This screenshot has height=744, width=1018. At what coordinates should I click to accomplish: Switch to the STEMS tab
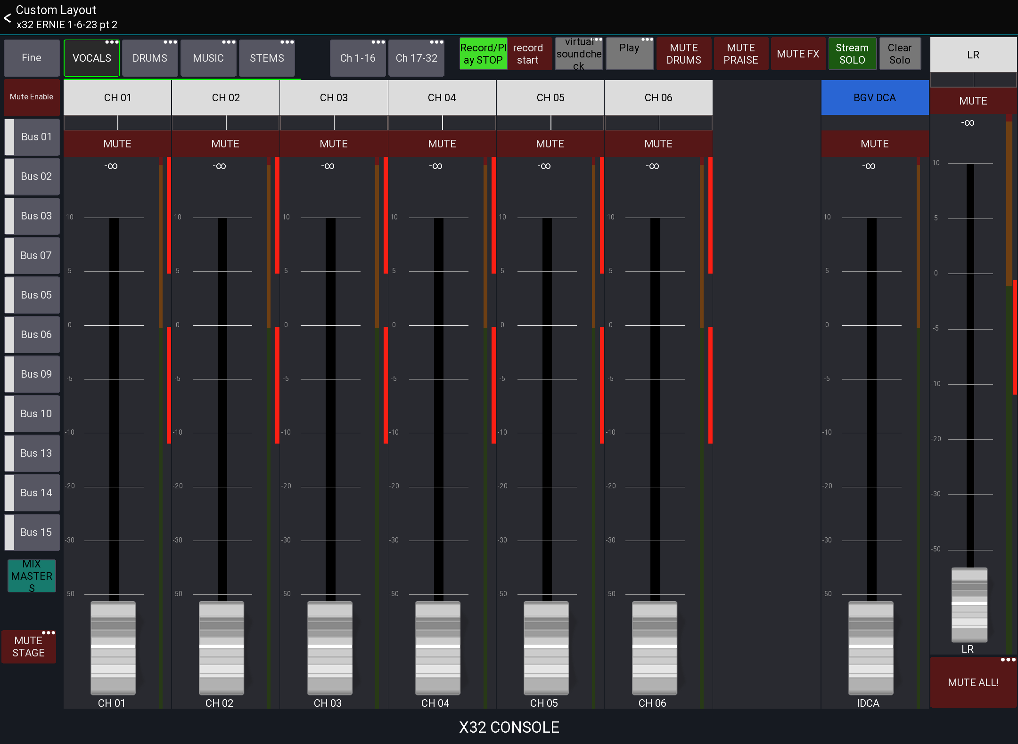click(267, 58)
